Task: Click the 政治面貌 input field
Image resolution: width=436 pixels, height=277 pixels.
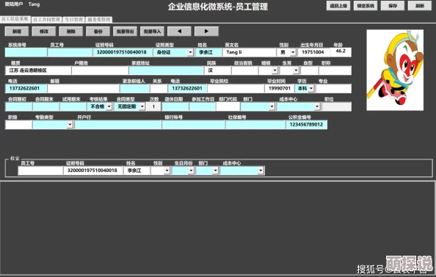Action: click(244, 71)
